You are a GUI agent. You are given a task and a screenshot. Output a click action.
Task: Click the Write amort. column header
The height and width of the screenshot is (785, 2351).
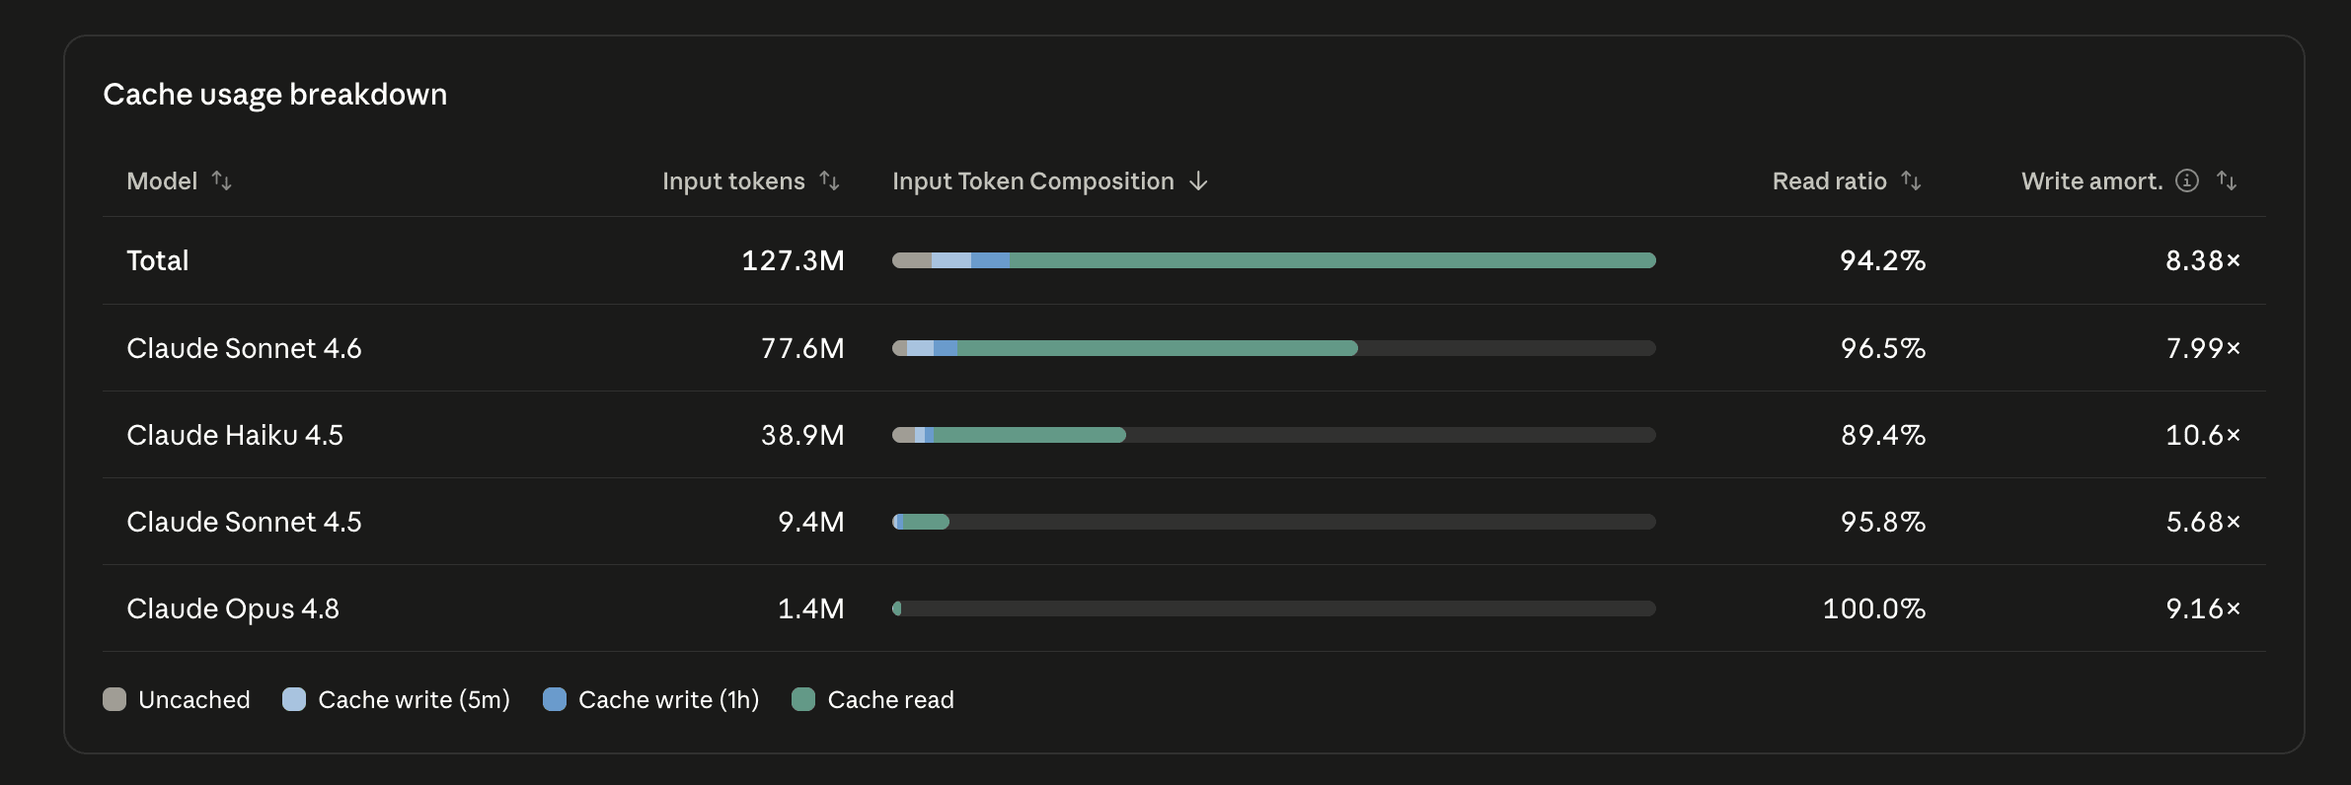[2091, 181]
